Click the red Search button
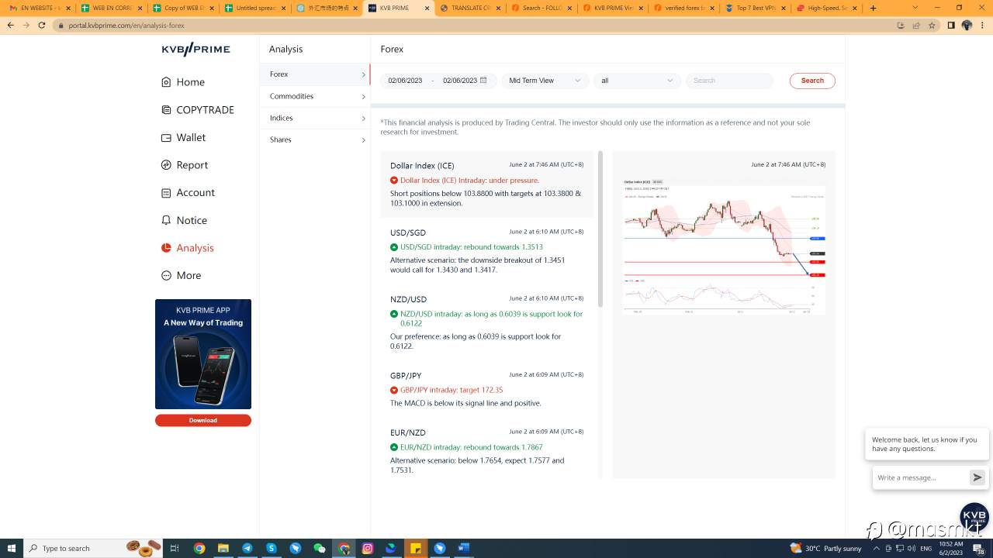Image resolution: width=993 pixels, height=558 pixels. tap(812, 81)
